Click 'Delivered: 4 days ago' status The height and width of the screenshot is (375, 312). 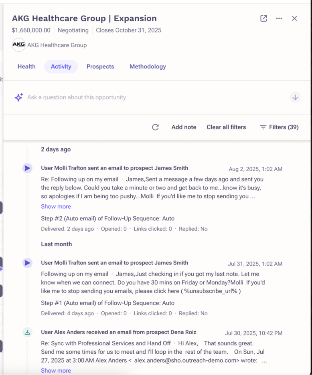[67, 314]
